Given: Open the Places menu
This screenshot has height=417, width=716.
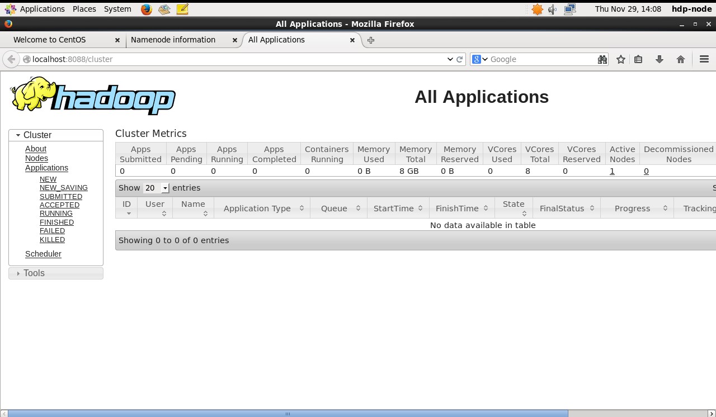Looking at the screenshot, I should (84, 9).
